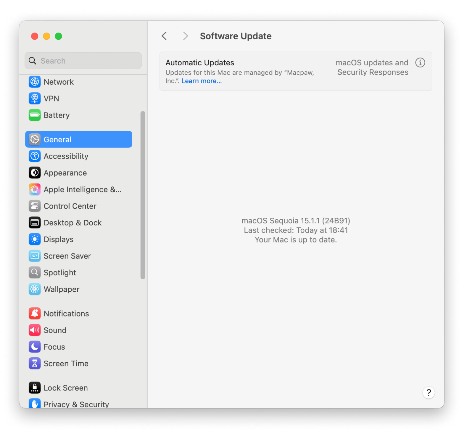Screen dimensions: 464x436
Task: Click the General gear icon
Action: [x=35, y=139]
